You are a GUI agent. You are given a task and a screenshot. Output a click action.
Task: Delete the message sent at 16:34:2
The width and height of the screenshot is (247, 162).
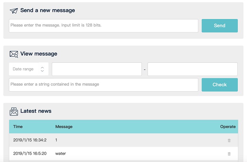(229, 140)
